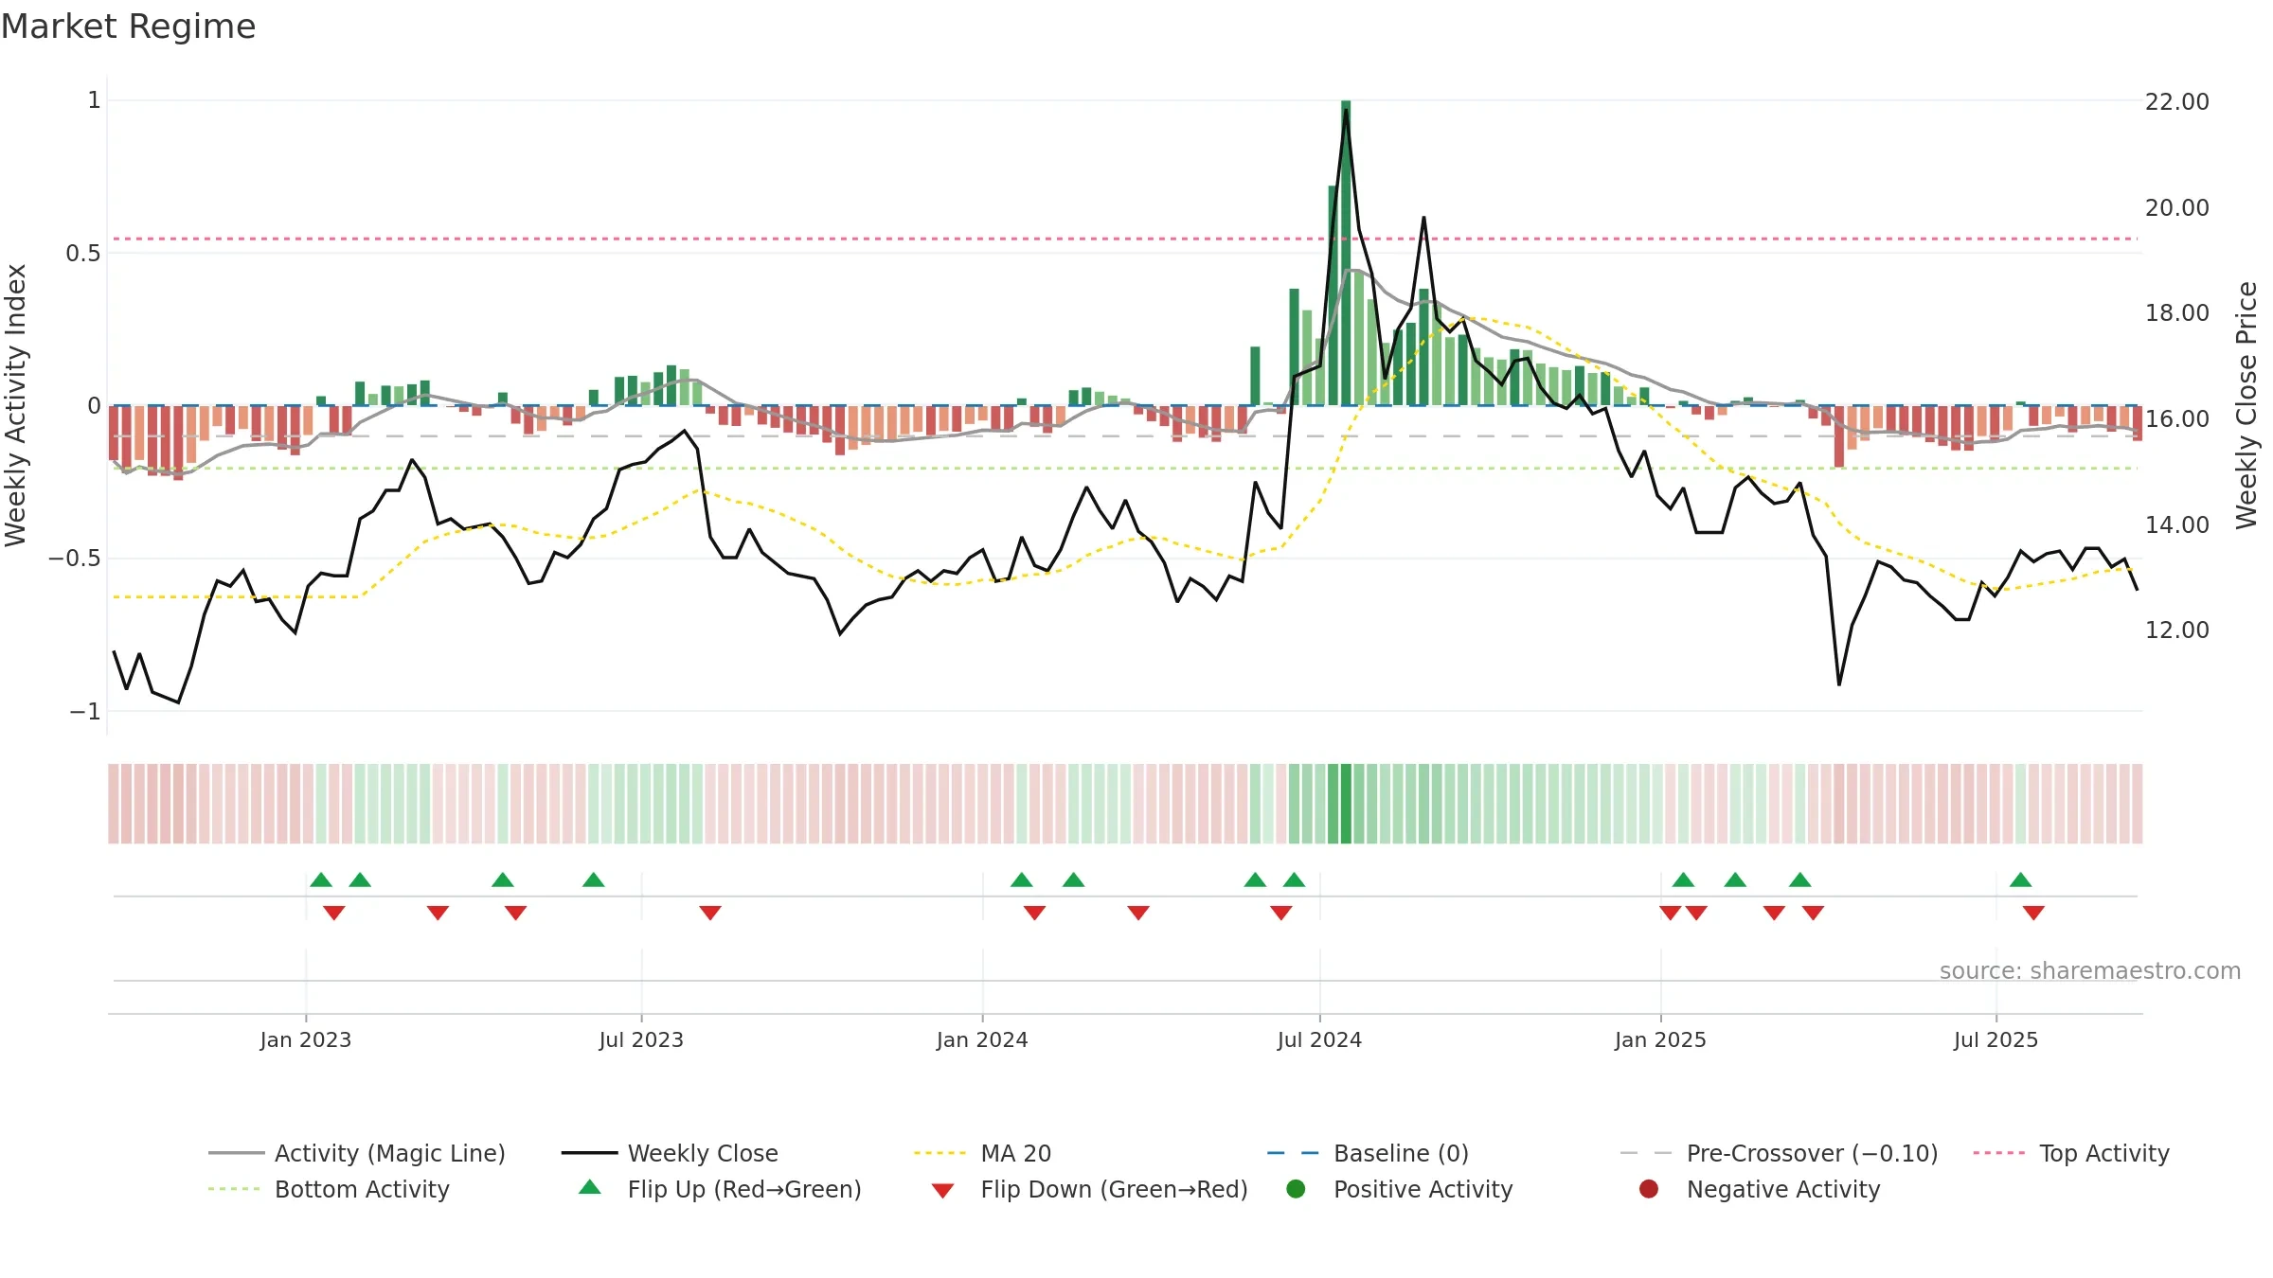This screenshot has width=2273, height=1278.
Task: Click the 16.00 price axis label
Action: coord(2176,418)
